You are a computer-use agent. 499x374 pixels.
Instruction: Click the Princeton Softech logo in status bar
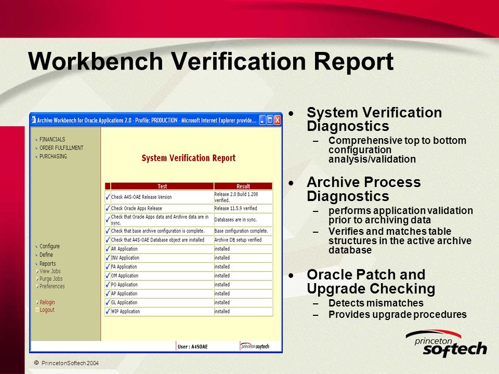255,346
